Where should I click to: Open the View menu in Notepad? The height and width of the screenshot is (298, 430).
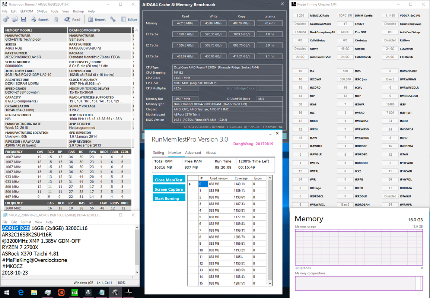click(38, 222)
